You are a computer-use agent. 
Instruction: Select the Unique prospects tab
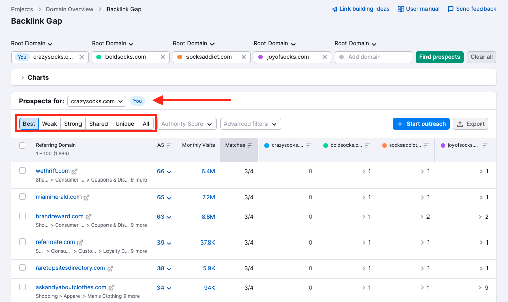pyautogui.click(x=125, y=124)
